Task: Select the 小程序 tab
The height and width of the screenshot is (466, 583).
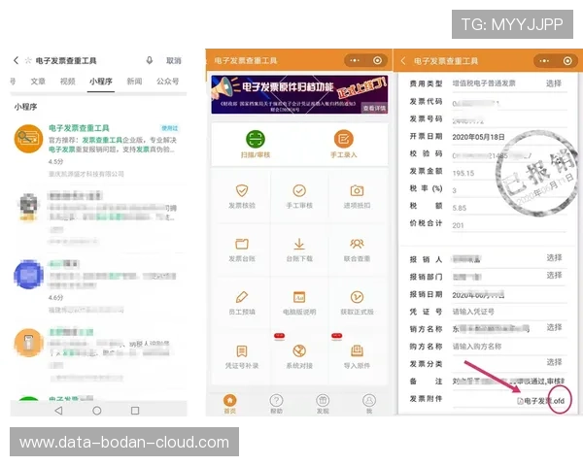Action: coord(101,81)
